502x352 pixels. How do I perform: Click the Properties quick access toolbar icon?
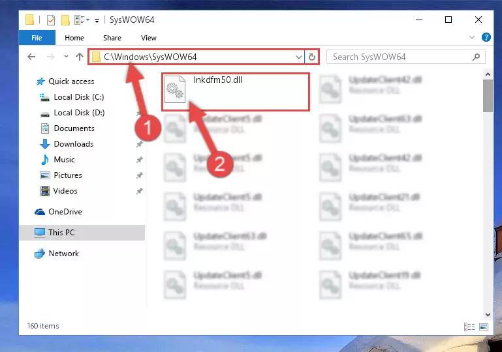click(51, 20)
